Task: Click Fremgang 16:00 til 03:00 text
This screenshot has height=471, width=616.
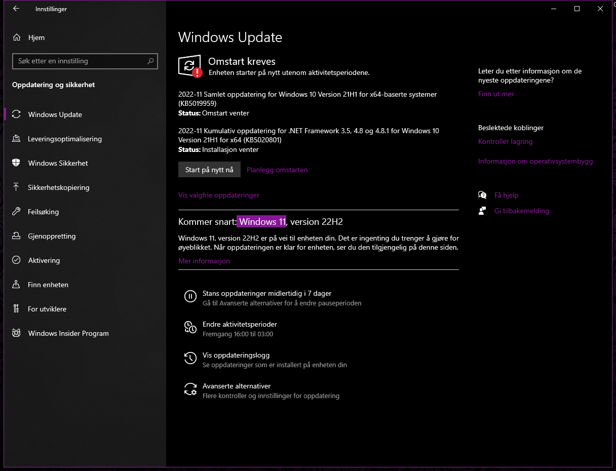Action: pyautogui.click(x=238, y=334)
